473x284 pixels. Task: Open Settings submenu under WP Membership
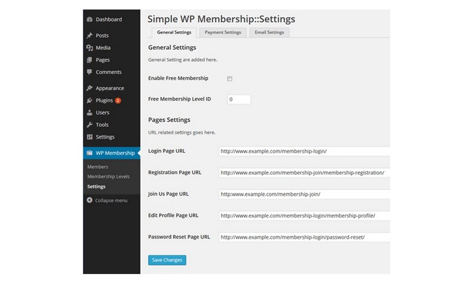click(96, 186)
